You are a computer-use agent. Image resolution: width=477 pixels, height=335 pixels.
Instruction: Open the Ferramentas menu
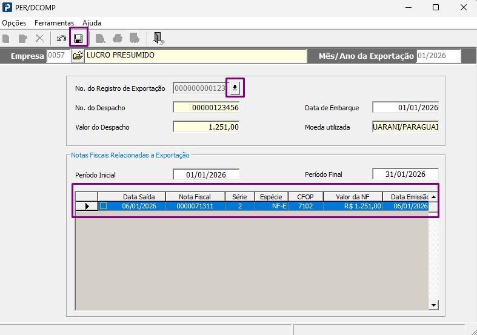tap(54, 23)
